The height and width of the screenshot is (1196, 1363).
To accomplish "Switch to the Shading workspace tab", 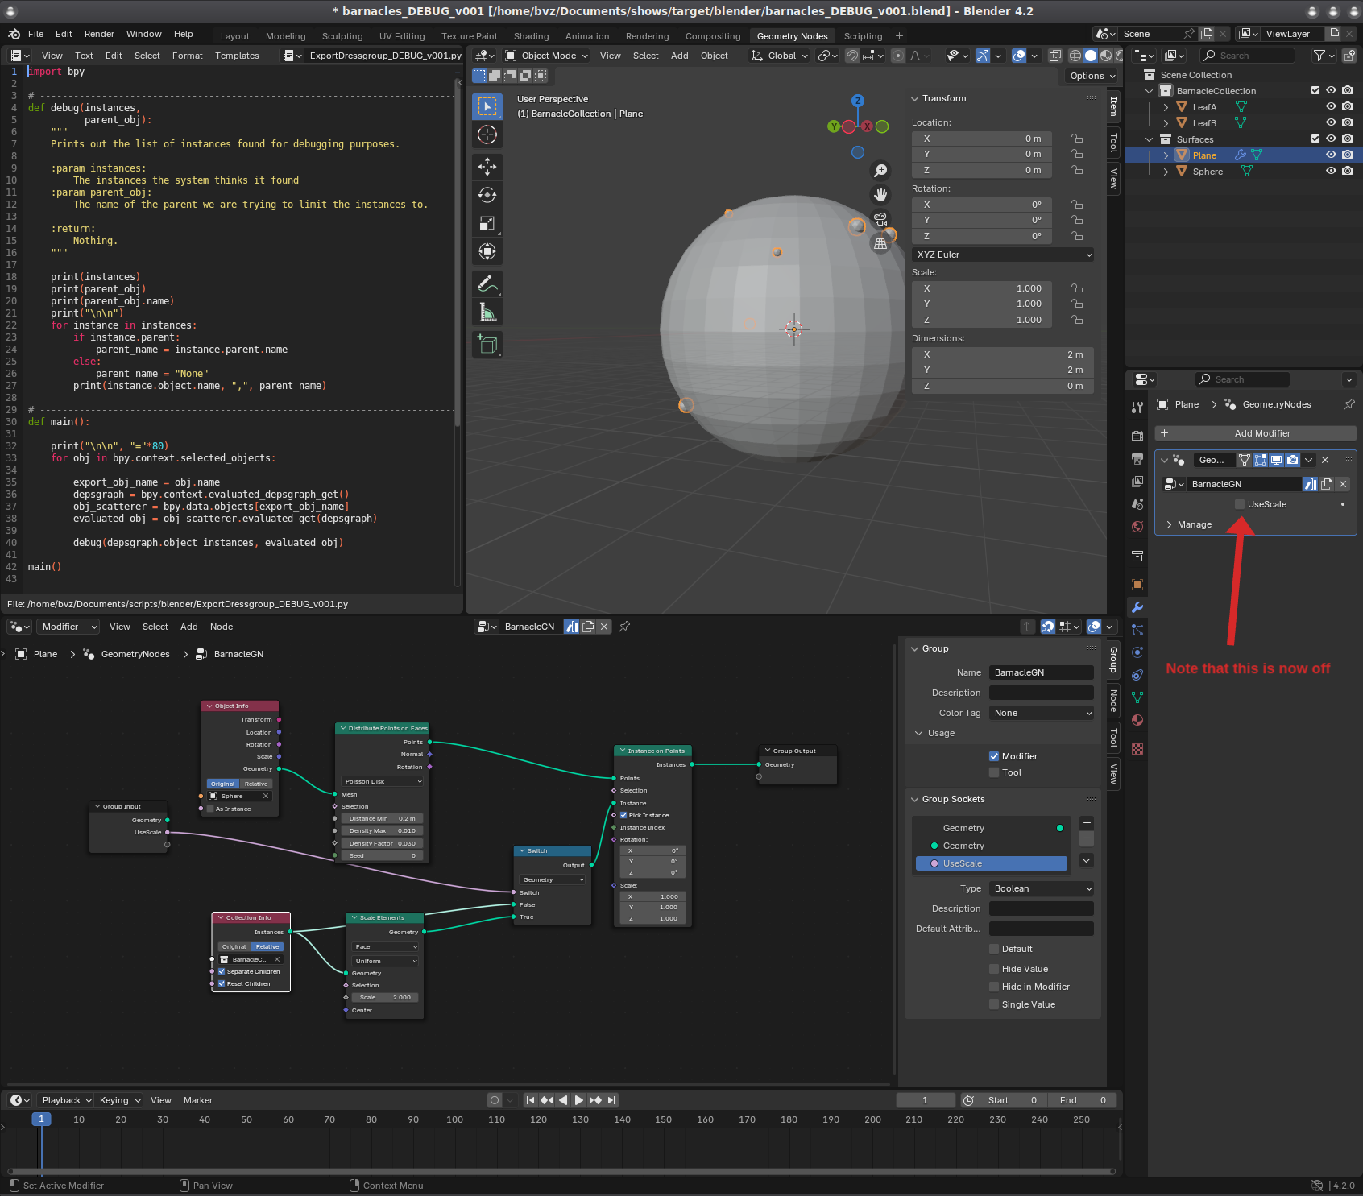I will (531, 36).
